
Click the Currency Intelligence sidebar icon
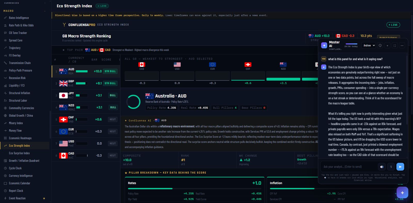[5, 176]
